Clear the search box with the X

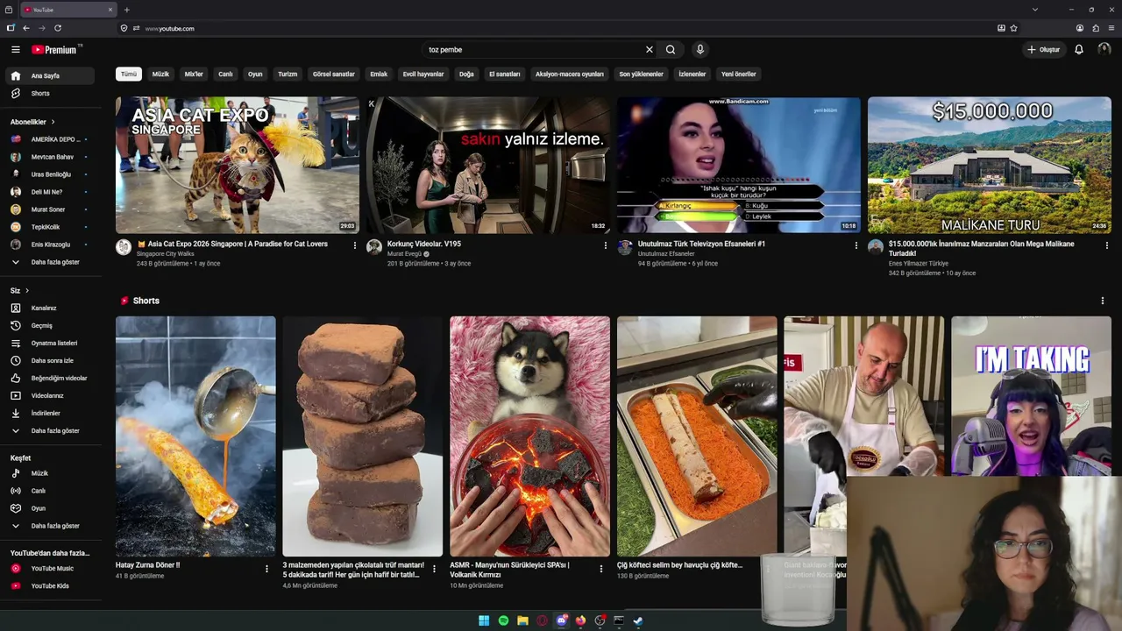pos(650,50)
